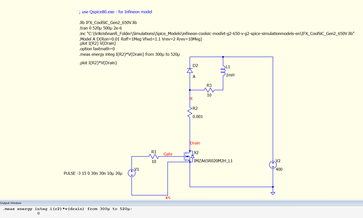
Task: Select the Drain net label
Action: pos(195,143)
